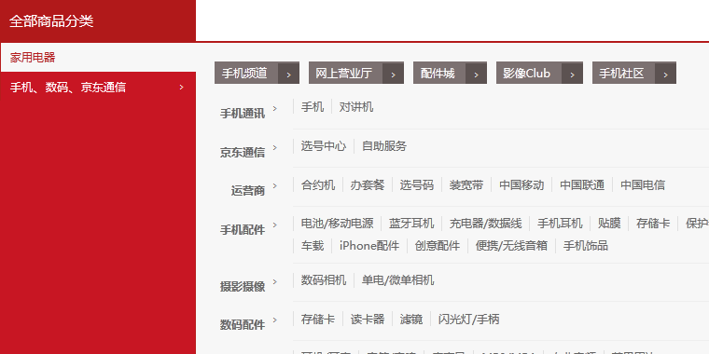Open 存储卡 link in 手机配件 row
Screen dimensions: 709x354
(653, 223)
